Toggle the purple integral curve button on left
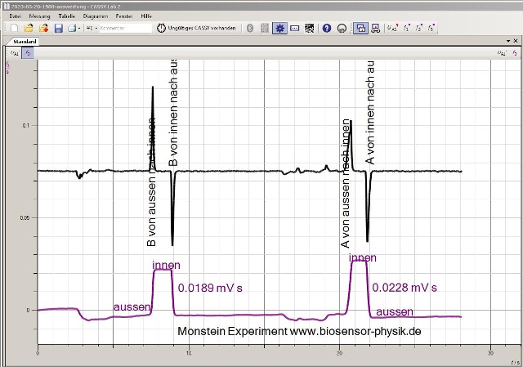 click(27, 52)
